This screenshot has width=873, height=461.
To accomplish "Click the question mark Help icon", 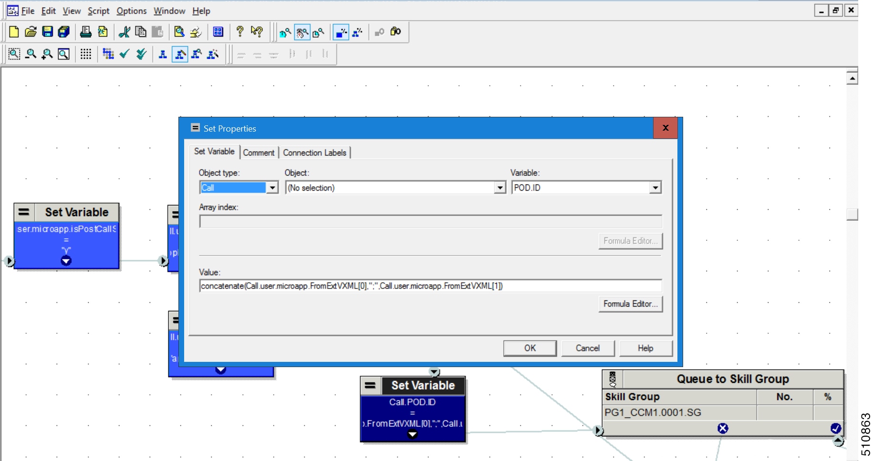I will (x=240, y=32).
